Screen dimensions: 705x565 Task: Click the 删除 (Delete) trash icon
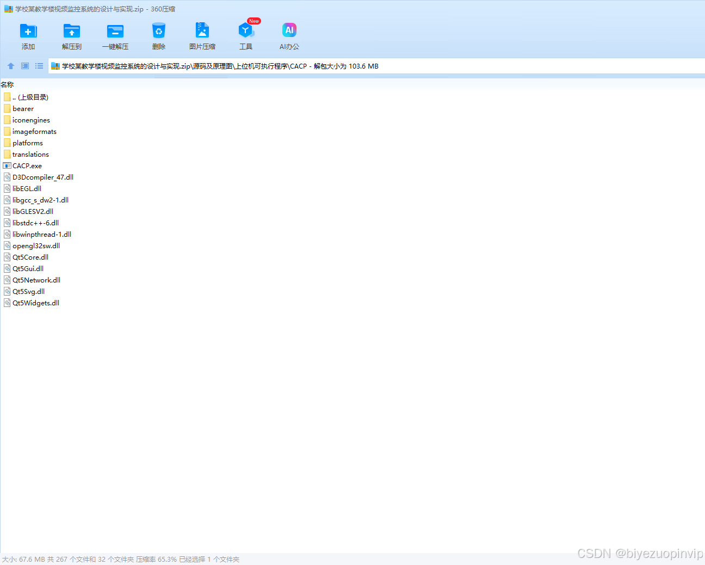point(159,31)
